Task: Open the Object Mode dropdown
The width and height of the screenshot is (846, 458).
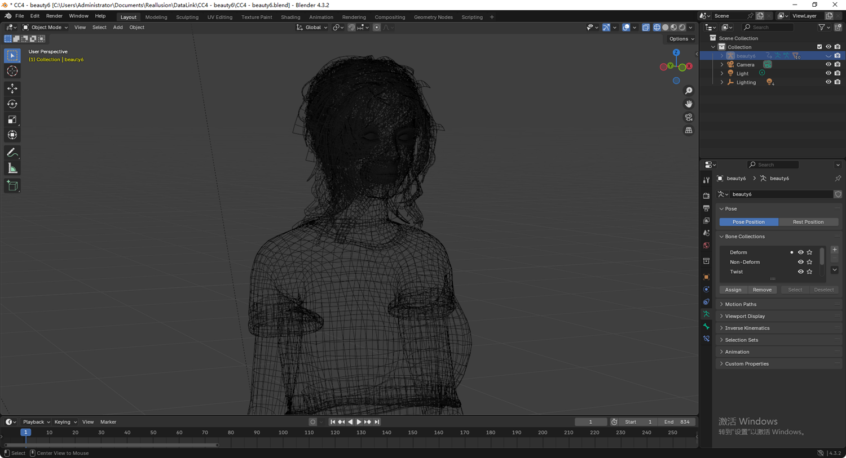Action: point(45,28)
